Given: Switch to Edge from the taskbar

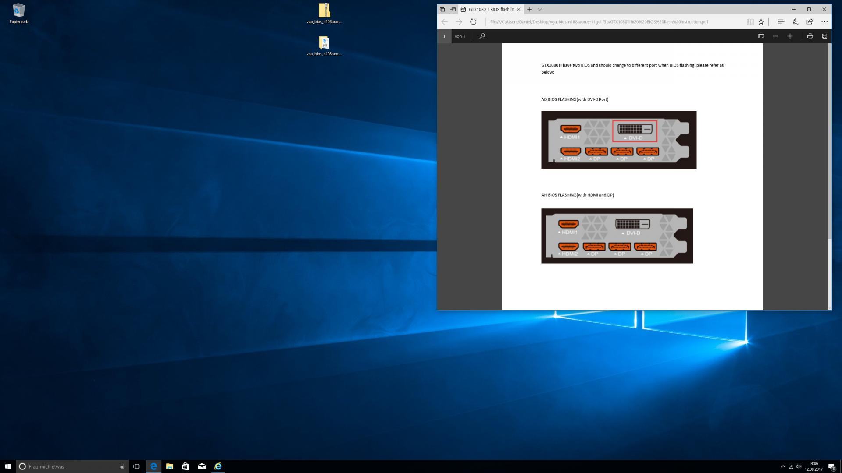Looking at the screenshot, I should point(153,466).
